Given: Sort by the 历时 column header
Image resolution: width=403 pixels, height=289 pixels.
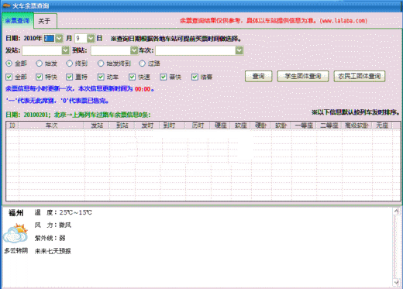Looking at the screenshot, I should pos(198,126).
